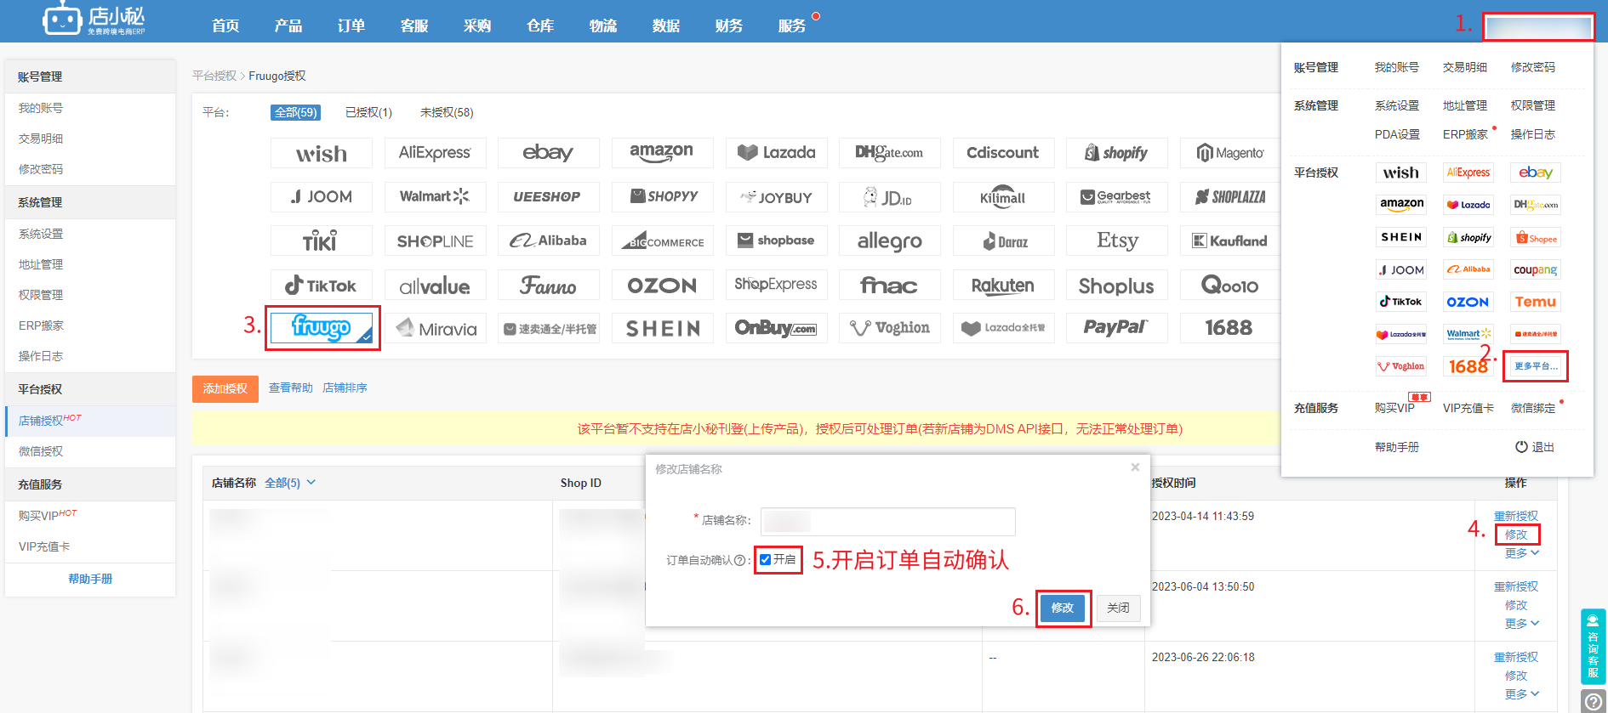1608x713 pixels.
Task: Pick the JOOM platform tile in main grid
Action: tap(322, 197)
